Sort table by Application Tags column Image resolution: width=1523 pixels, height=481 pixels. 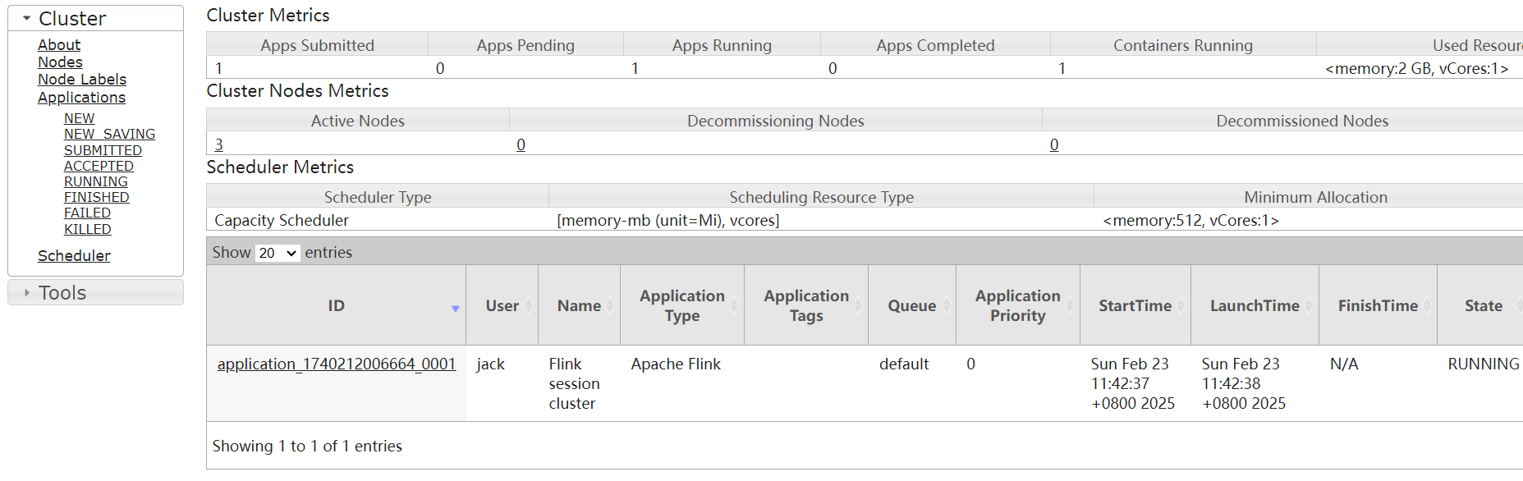(x=806, y=305)
